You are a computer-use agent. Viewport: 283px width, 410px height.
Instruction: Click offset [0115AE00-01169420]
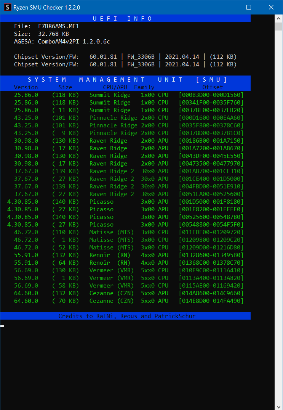click(211, 286)
